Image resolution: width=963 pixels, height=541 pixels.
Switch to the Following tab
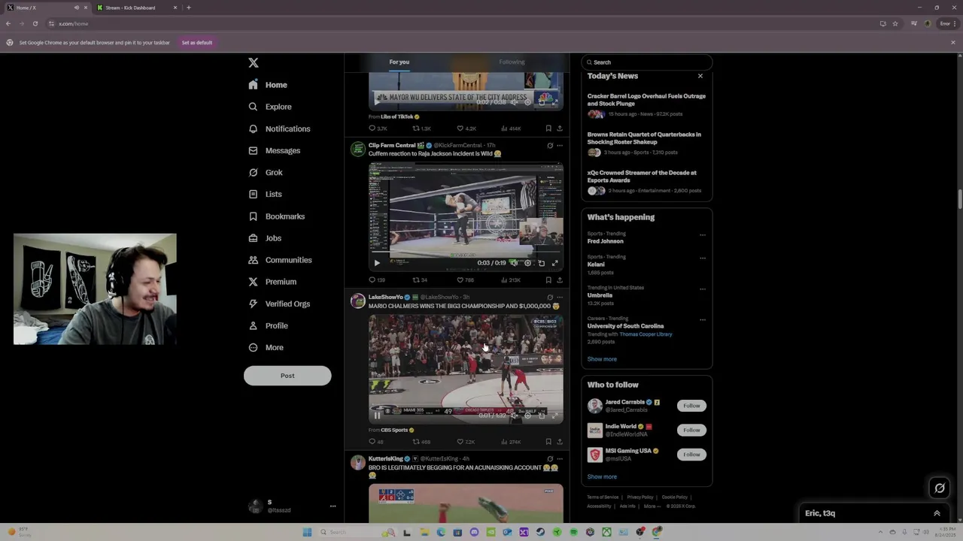512,62
